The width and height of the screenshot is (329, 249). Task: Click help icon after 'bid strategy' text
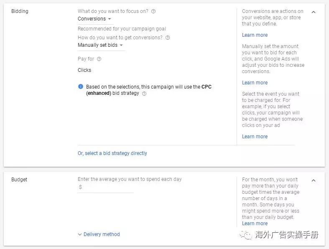[x=144, y=94]
